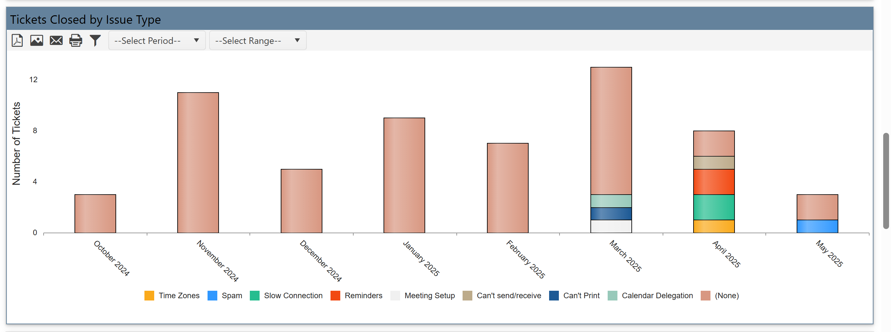Expand the Select Range dropdown
This screenshot has width=891, height=332.
[x=257, y=40]
